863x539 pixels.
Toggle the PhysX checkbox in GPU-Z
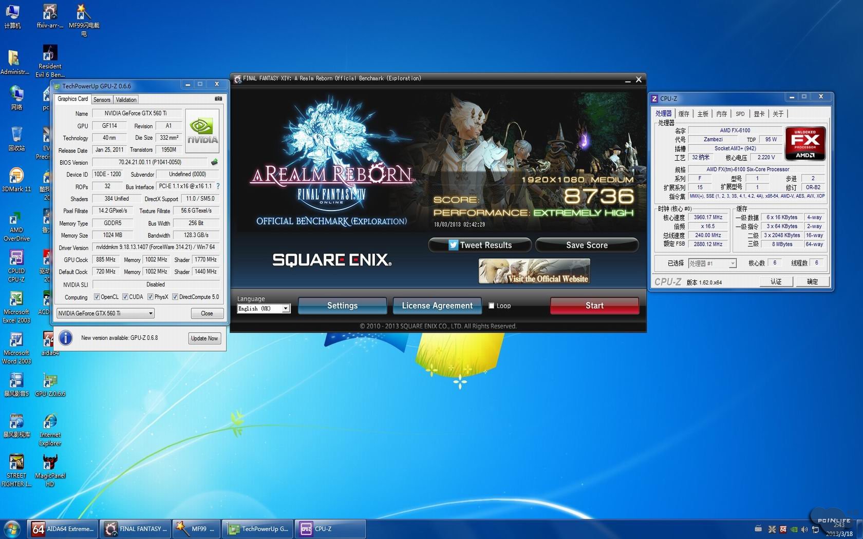pyautogui.click(x=150, y=297)
